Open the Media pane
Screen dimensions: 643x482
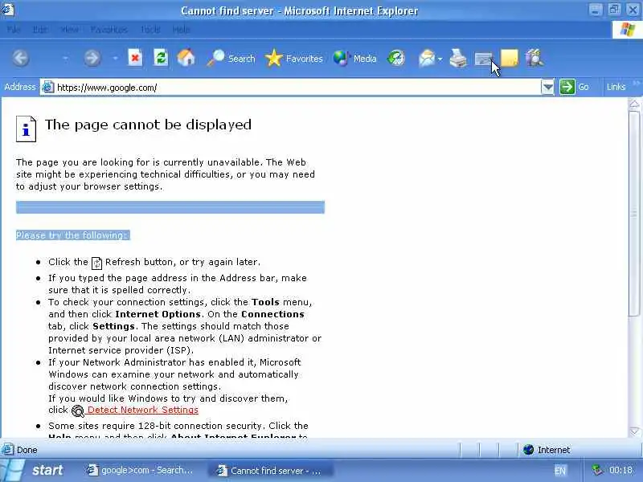pyautogui.click(x=354, y=59)
